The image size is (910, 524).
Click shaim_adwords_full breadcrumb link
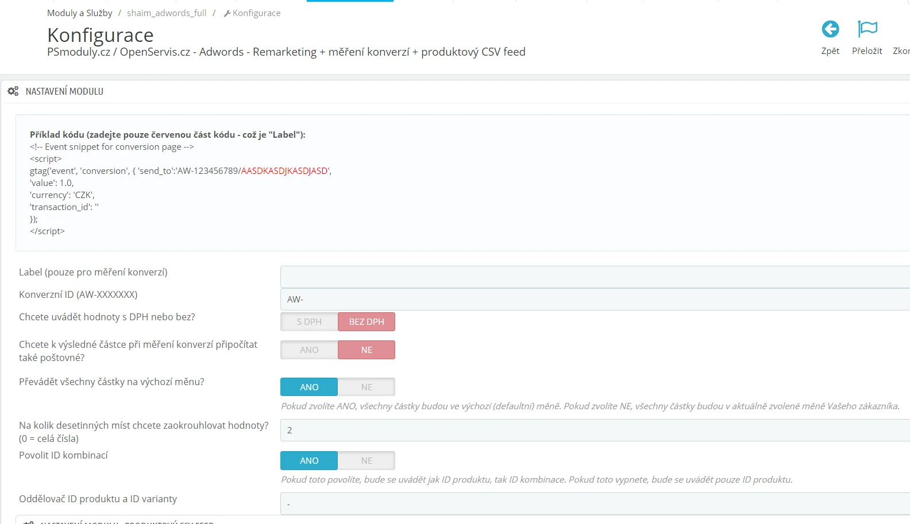pyautogui.click(x=167, y=13)
